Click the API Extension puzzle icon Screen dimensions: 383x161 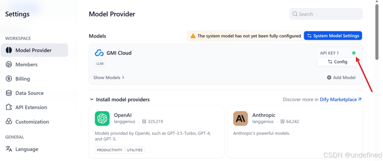tap(9, 107)
